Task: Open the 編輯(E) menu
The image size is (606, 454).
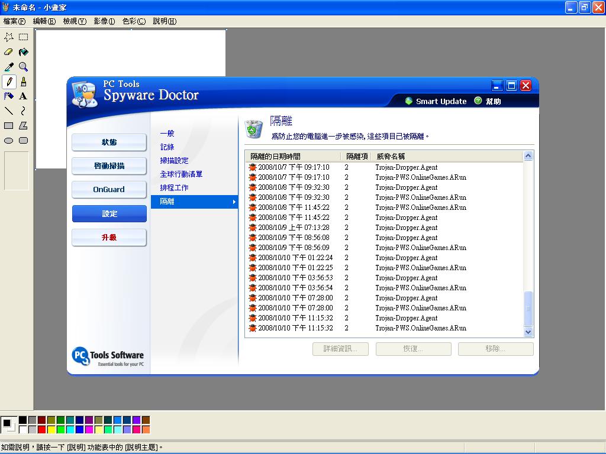Action: (44, 21)
